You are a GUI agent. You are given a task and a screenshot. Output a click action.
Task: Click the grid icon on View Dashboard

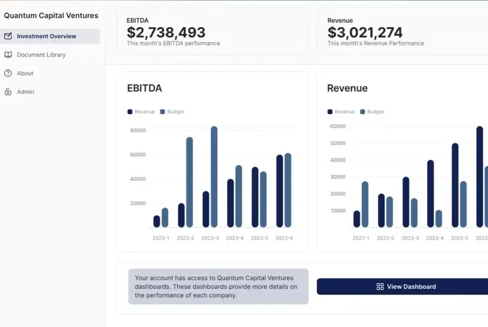(x=380, y=287)
